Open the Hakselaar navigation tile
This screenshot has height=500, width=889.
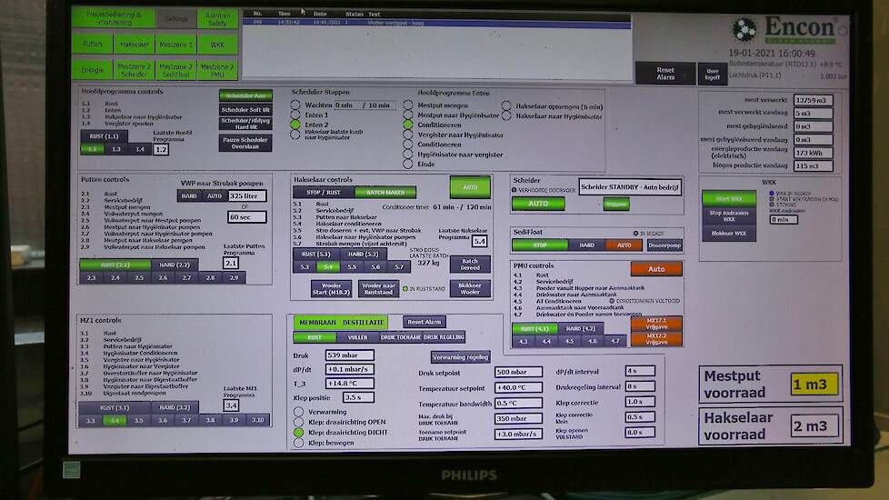(x=134, y=44)
